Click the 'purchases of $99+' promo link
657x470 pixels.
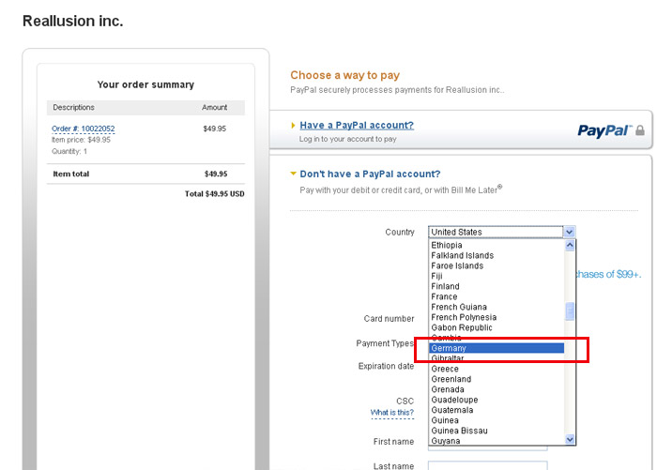click(x=607, y=274)
